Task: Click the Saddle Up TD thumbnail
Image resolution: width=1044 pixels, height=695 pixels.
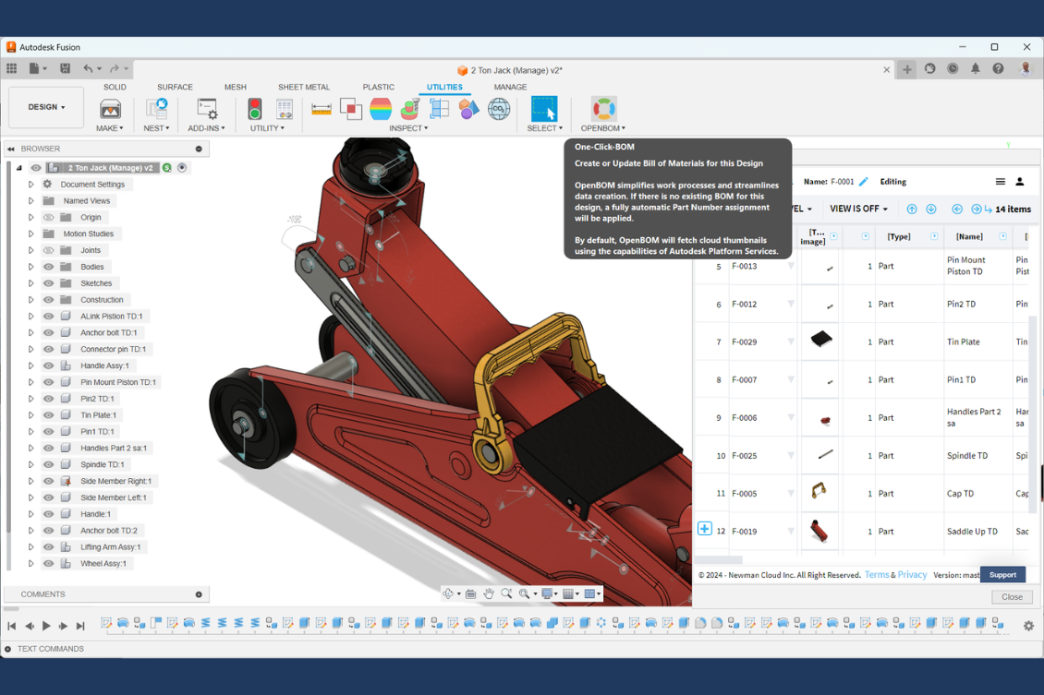Action: tap(819, 532)
